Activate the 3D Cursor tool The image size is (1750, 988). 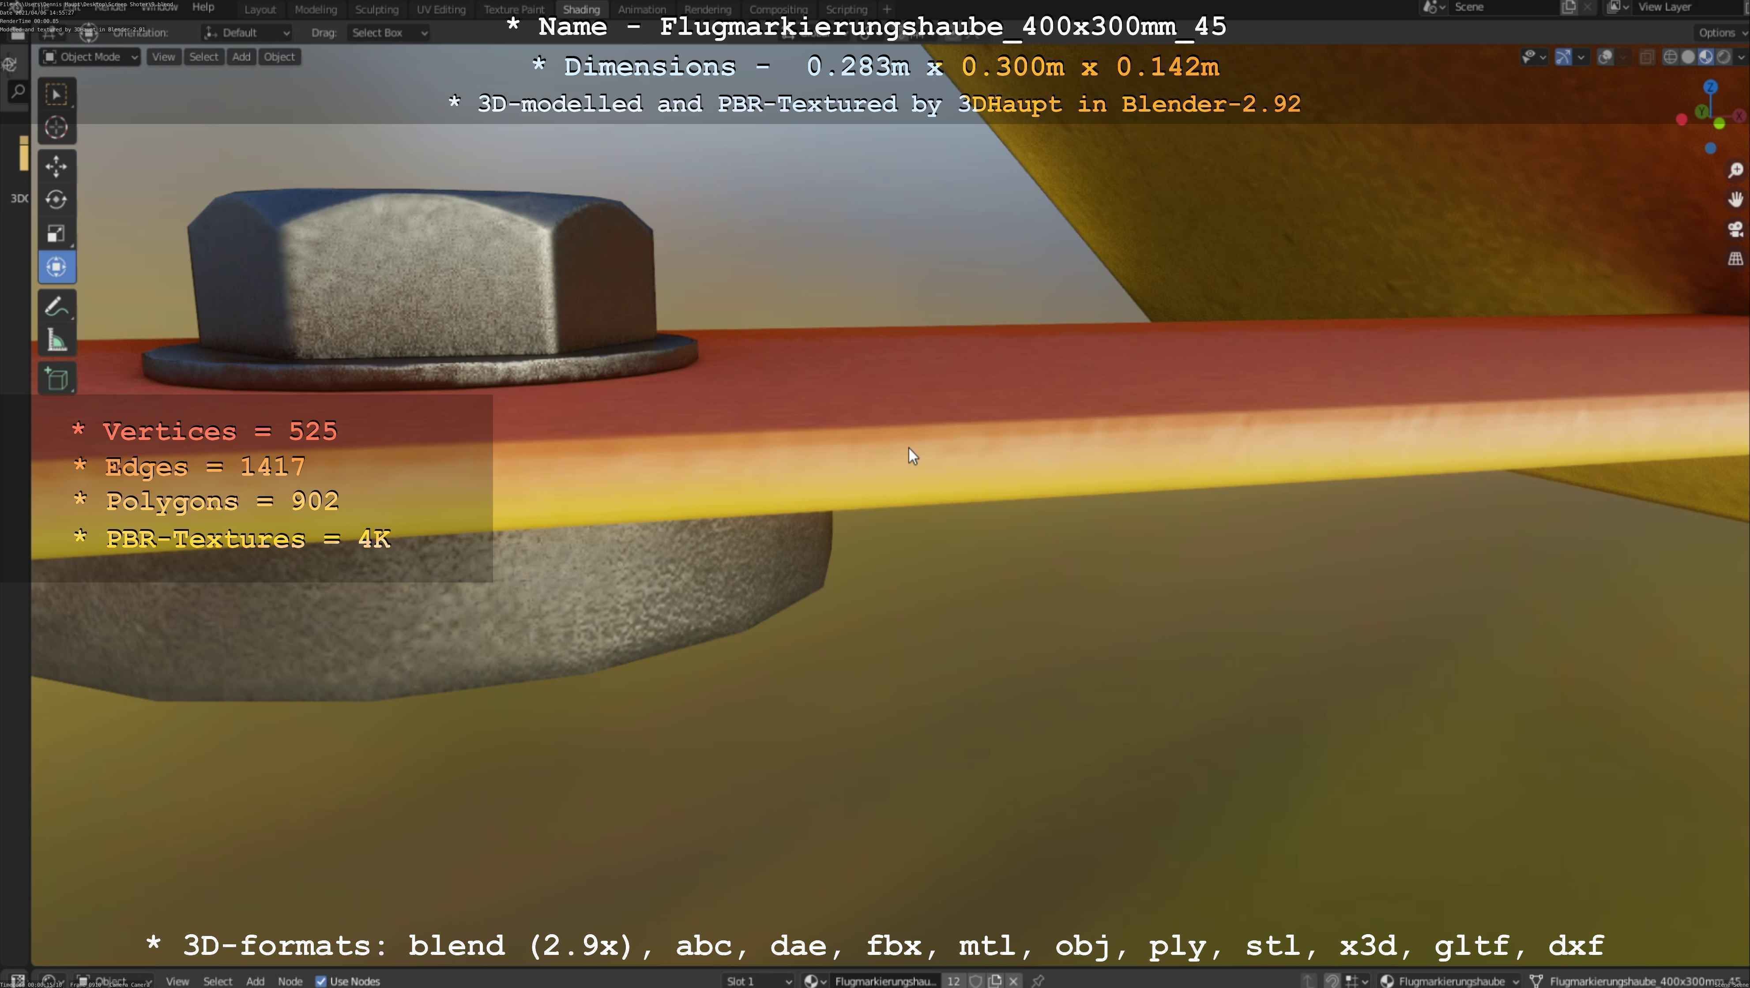[56, 128]
